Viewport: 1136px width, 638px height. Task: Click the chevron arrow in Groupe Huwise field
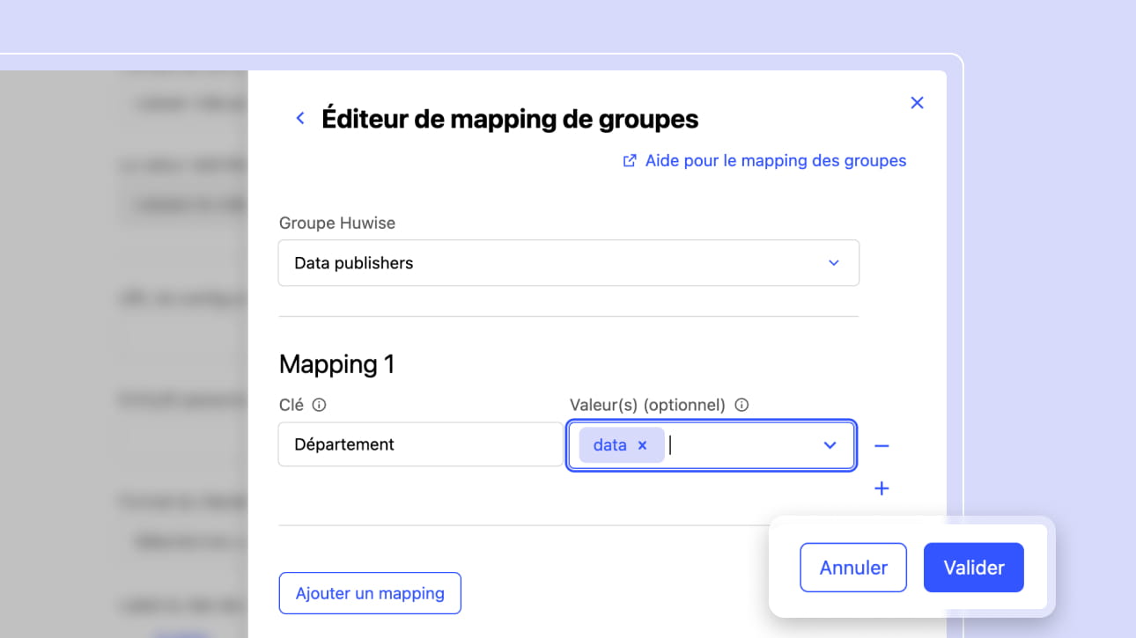click(x=833, y=263)
